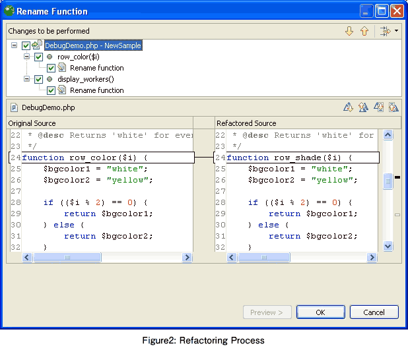Click black change marker in overview ruler
Screen dimensions: 408x348
pyautogui.click(x=397, y=177)
